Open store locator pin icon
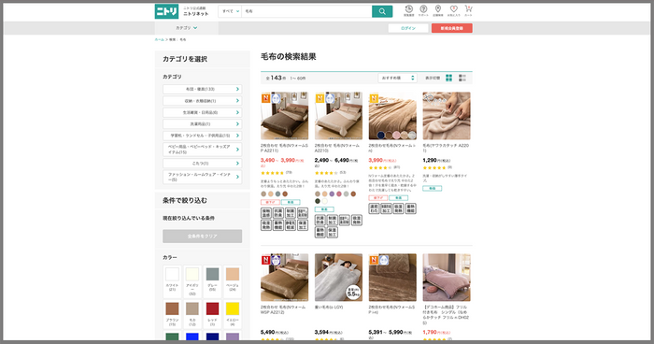 pos(438,10)
